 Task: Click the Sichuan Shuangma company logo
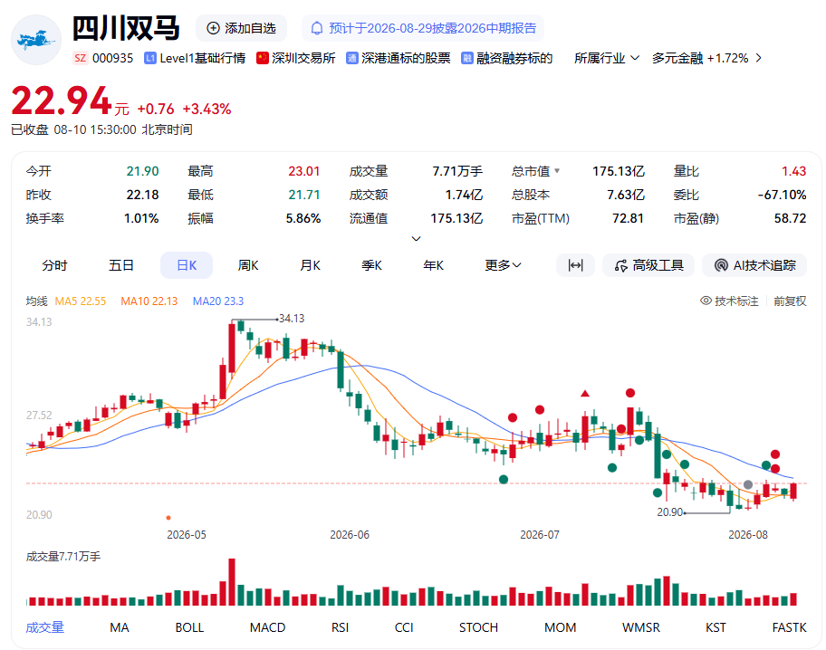(36, 40)
